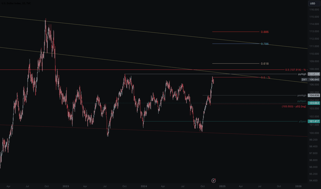Select the 0.886 Fibonacci level label
321x189 pixels.
click(x=265, y=32)
